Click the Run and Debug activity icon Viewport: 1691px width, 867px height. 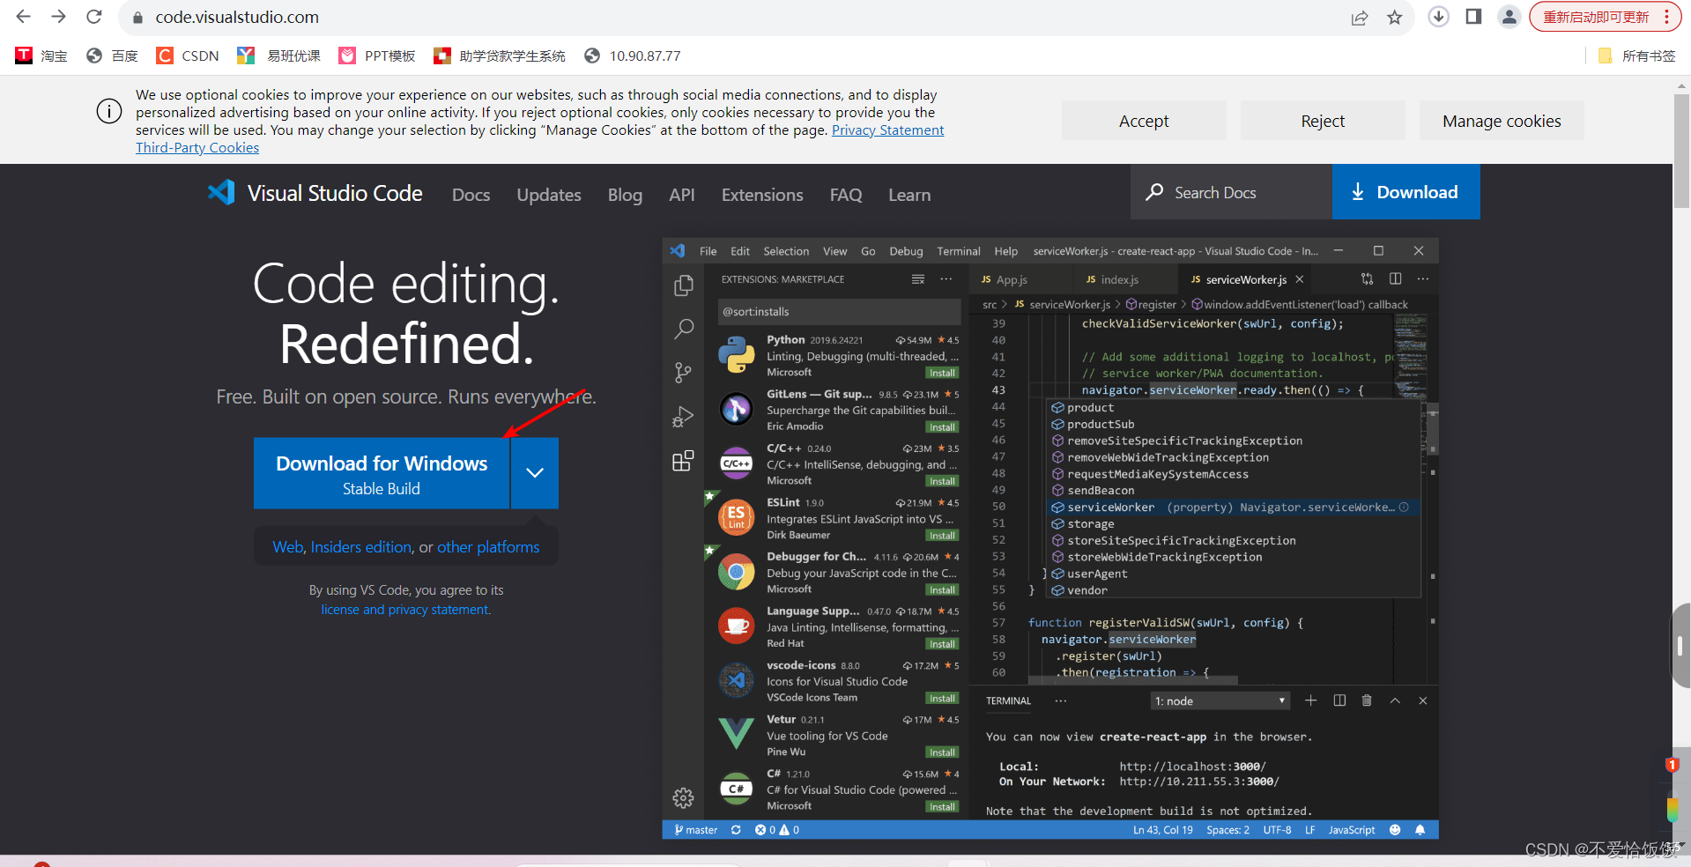tap(683, 417)
